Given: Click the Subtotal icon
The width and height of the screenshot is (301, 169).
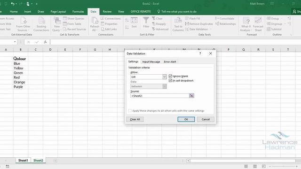Looking at the screenshot, I should coord(269,29).
